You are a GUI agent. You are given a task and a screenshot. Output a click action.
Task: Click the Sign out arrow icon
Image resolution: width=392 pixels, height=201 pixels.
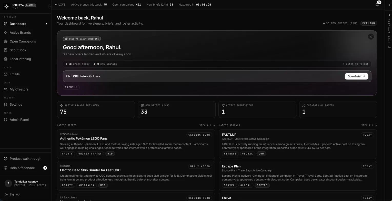tap(6, 195)
